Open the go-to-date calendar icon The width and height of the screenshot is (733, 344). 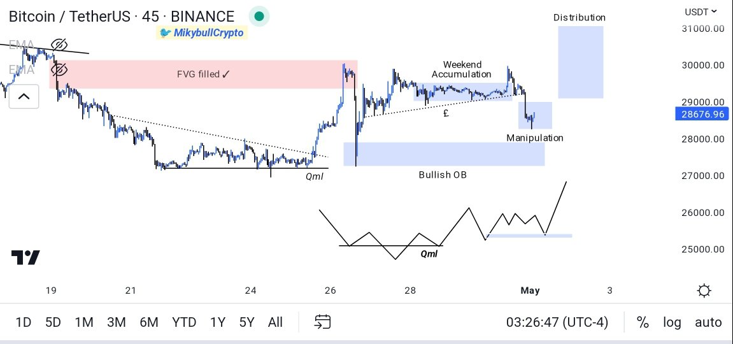tap(322, 322)
